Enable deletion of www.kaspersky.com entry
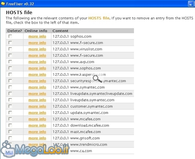Image resolution: width=195 pixels, height=159 pixels. pos(10,75)
